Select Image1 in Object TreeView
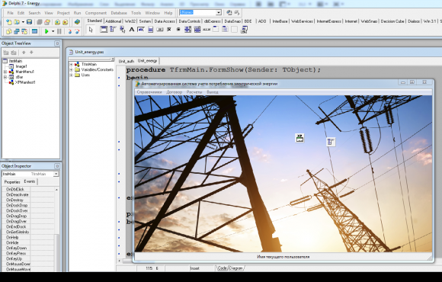This screenshot has width=442, height=282. (21, 66)
